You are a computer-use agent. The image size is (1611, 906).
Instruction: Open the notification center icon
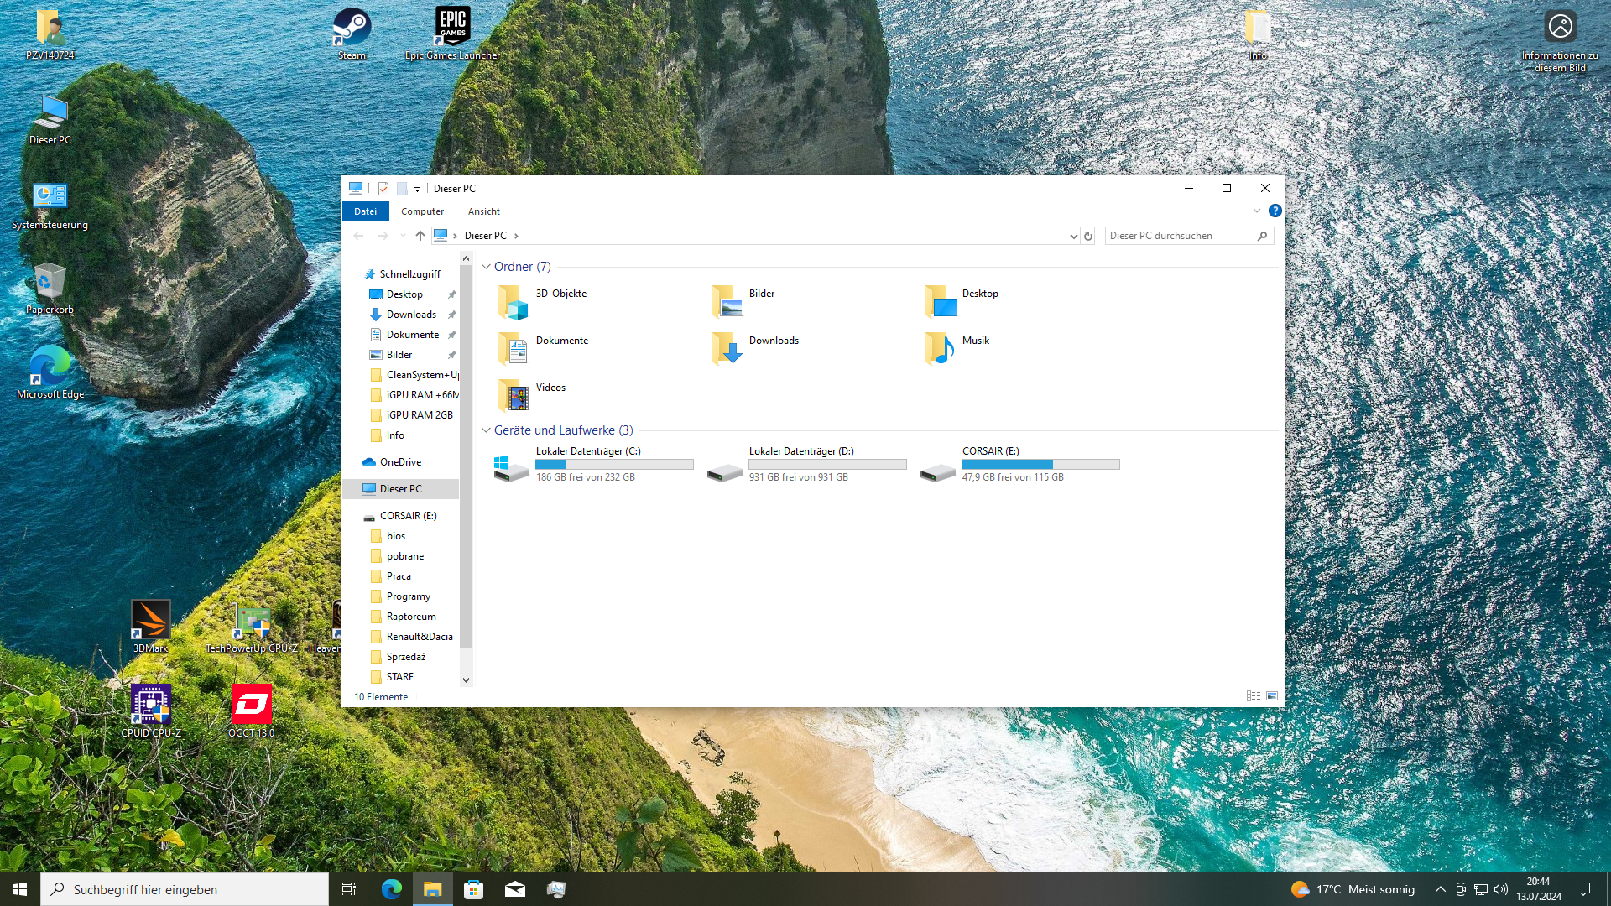(1583, 889)
